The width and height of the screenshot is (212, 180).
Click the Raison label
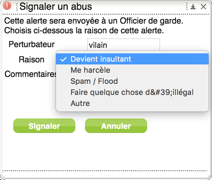point(31,60)
